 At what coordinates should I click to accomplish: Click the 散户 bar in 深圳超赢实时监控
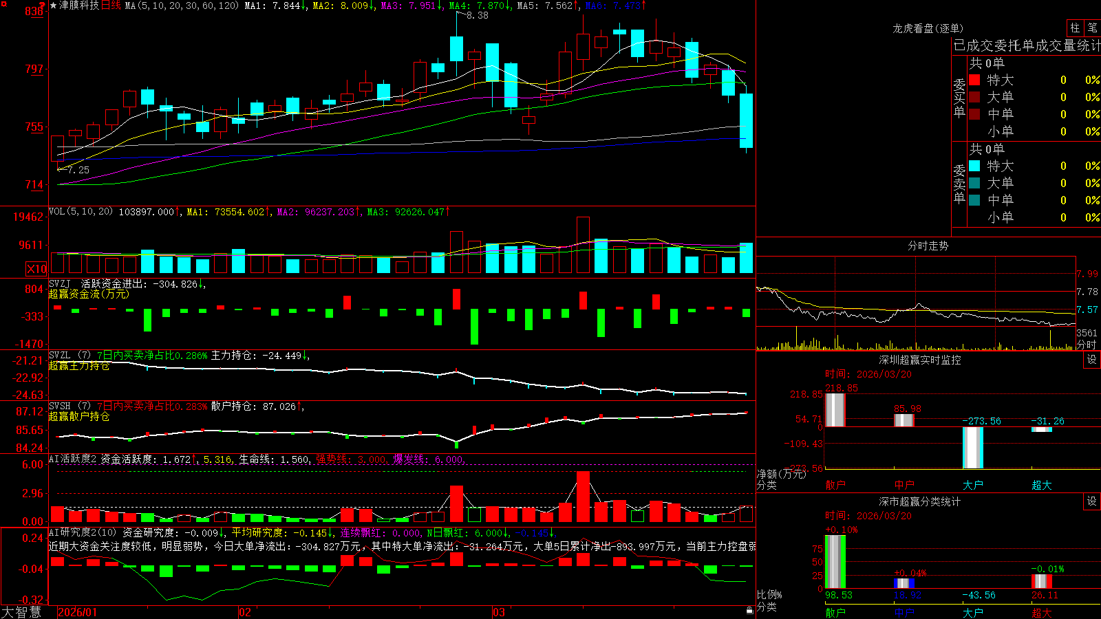pyautogui.click(x=835, y=410)
